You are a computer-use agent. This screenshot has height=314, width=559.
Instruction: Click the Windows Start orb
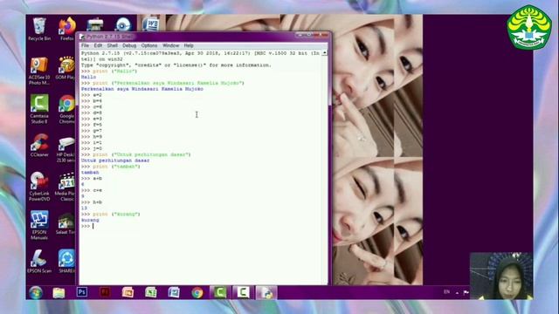pos(36,293)
